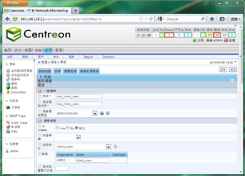Click the 注销 logout link
The width and height of the screenshot is (245, 176).
pos(232,40)
